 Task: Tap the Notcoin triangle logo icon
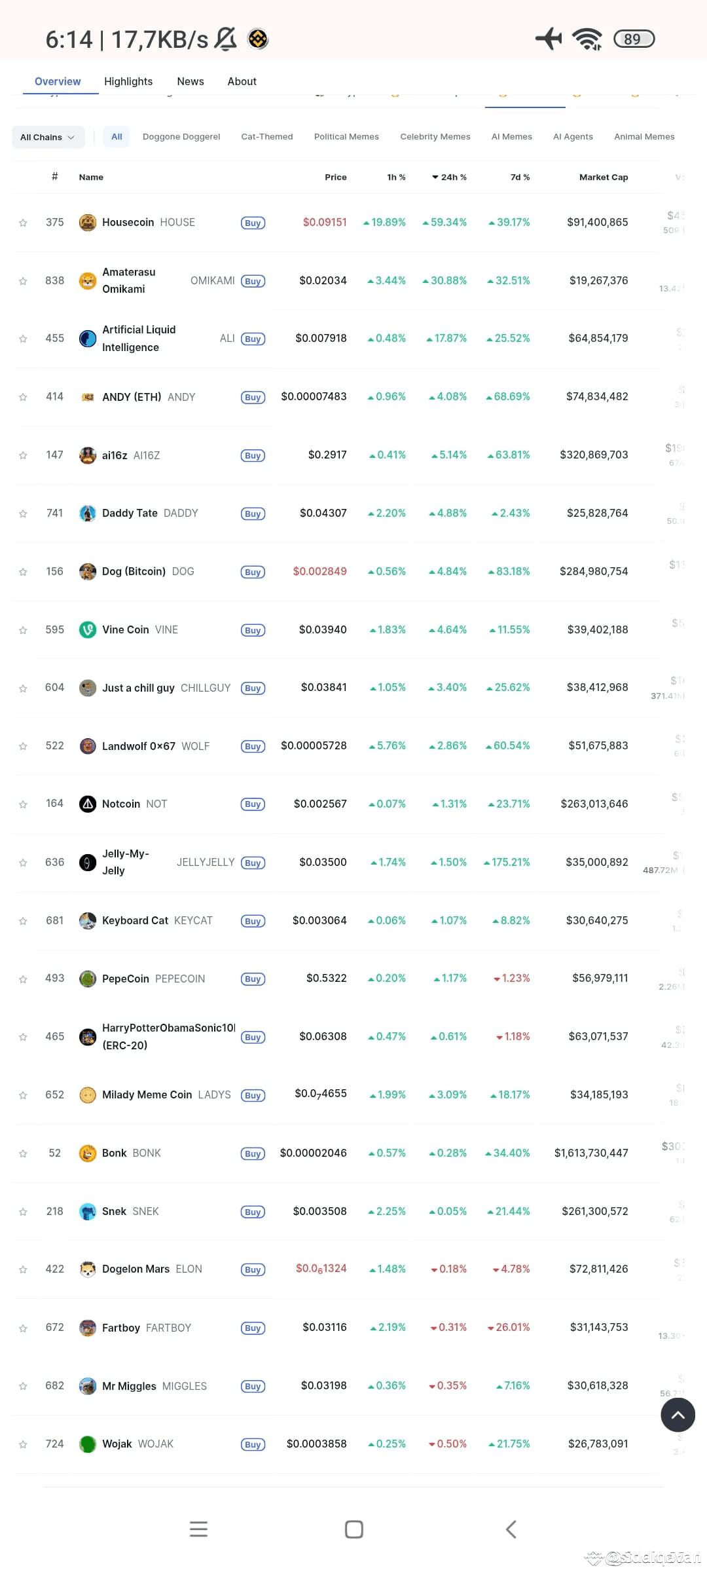coord(88,804)
